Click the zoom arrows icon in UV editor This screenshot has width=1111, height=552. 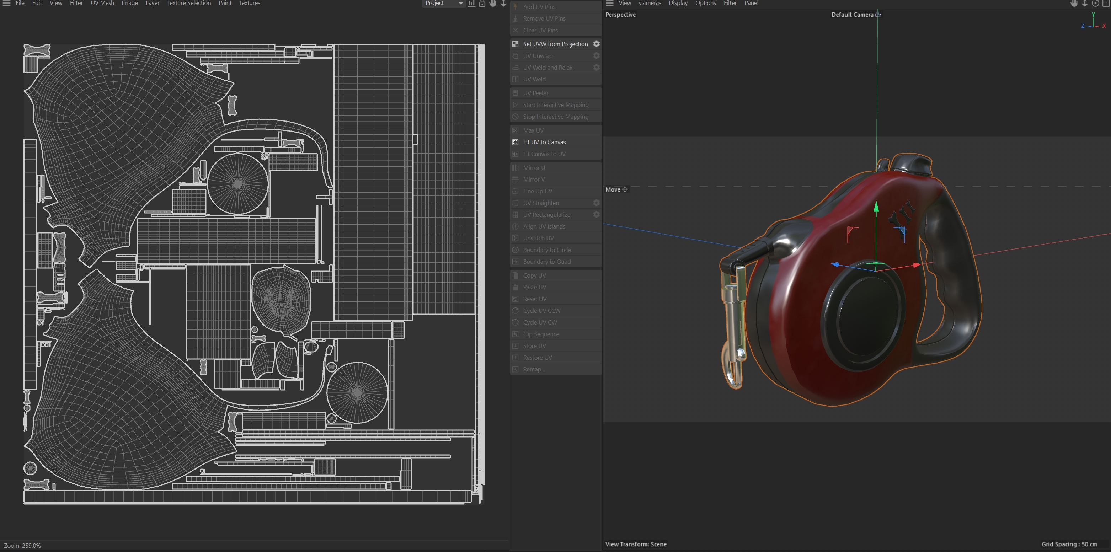pyautogui.click(x=503, y=4)
